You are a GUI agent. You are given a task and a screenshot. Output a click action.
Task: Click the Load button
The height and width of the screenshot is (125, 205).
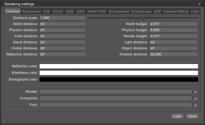(x=177, y=116)
